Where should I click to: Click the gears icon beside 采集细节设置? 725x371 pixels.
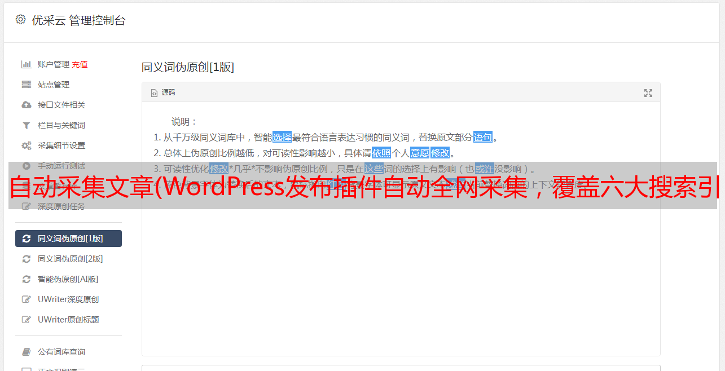[26, 145]
